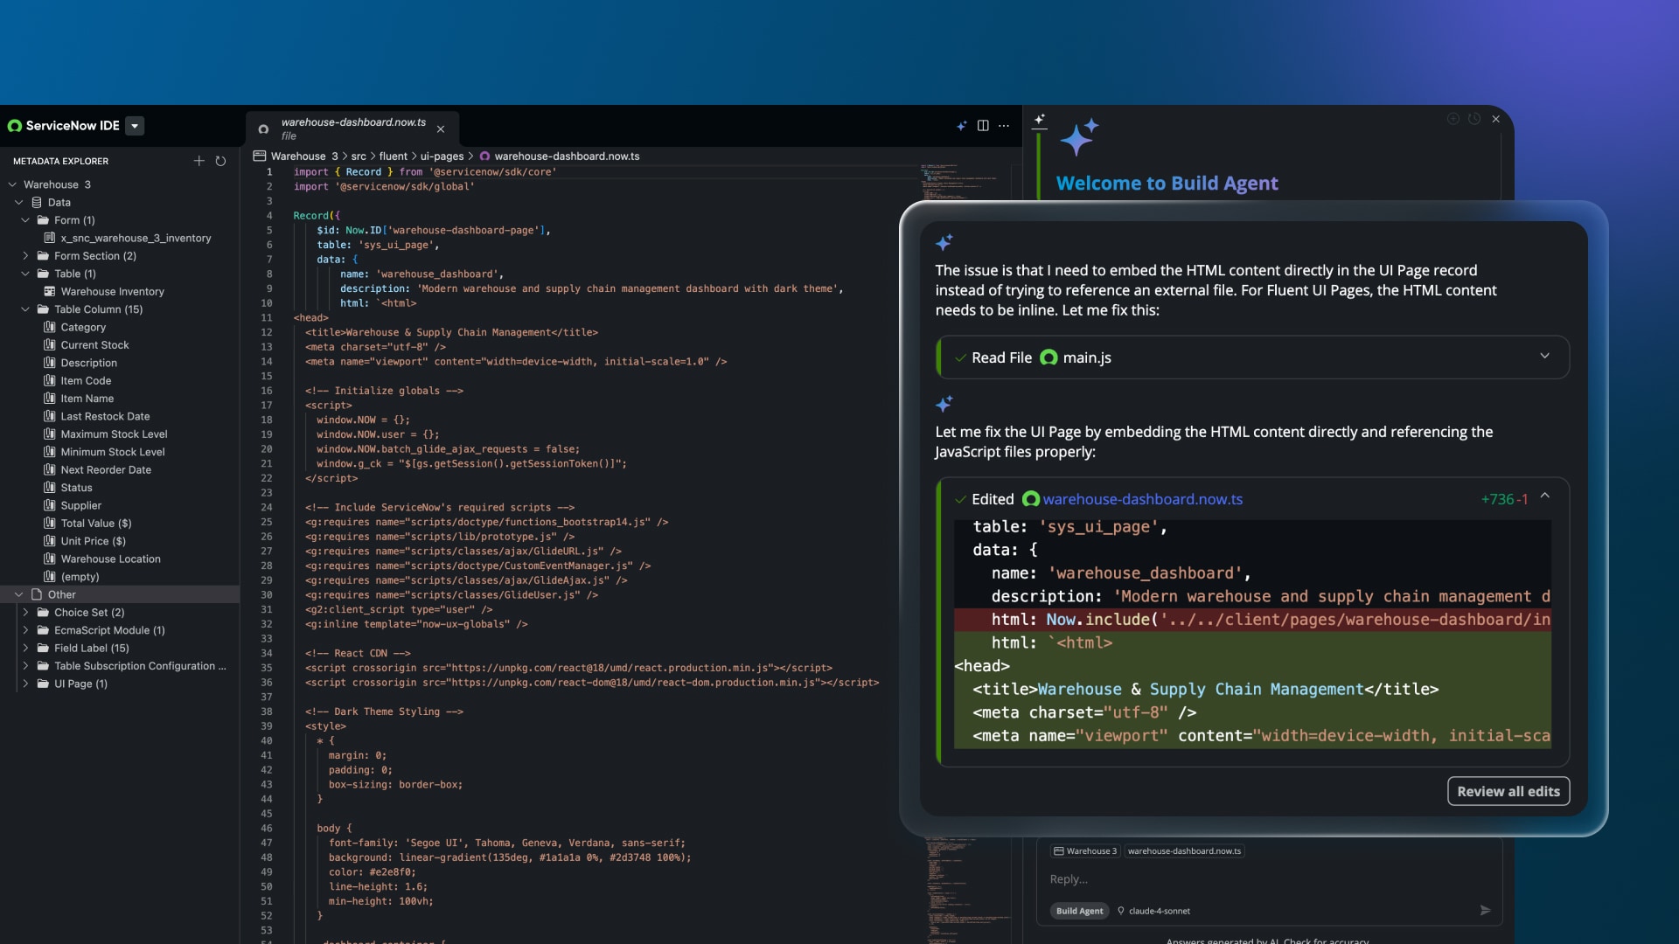Viewport: 1679px width, 944px height.
Task: Expand the Form Section (2) folder
Action: tap(25, 256)
